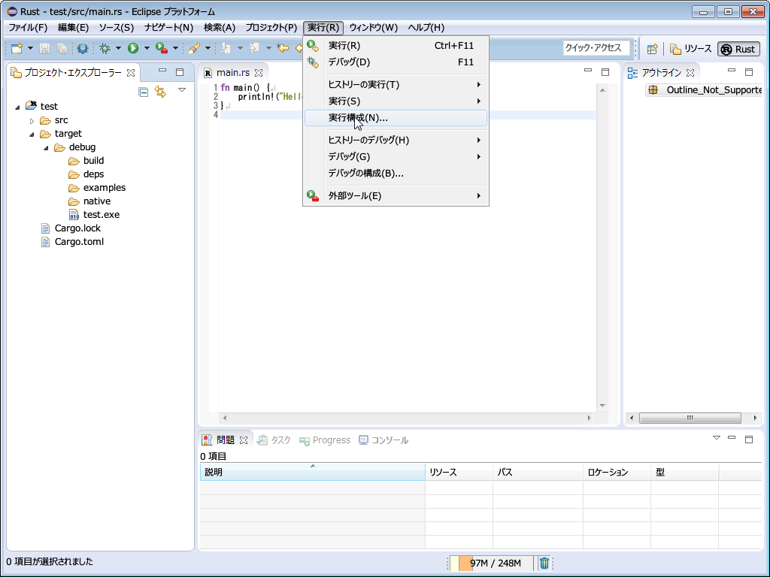Click the blue gear build icon
770x577 pixels.
point(83,48)
